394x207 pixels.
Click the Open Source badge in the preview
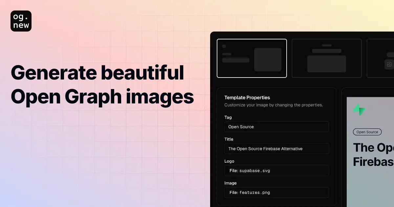[x=367, y=132]
